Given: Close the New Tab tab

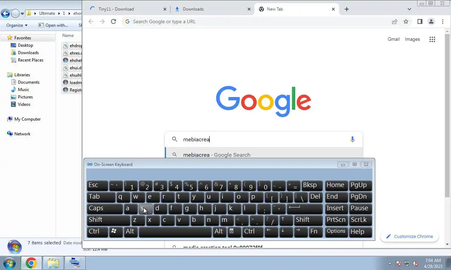Looking at the screenshot, I should 333,9.
